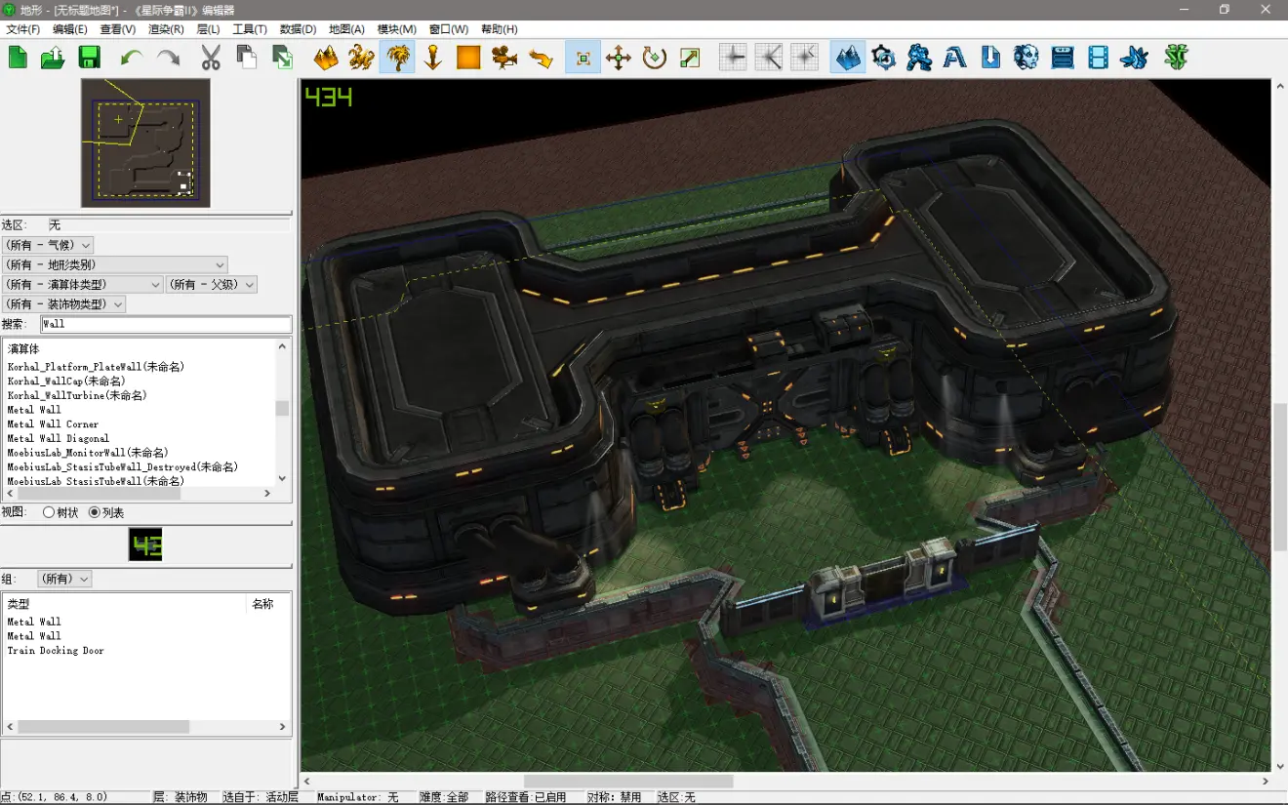The height and width of the screenshot is (805, 1288).
Task: Open the Text module letter A icon
Action: [954, 58]
